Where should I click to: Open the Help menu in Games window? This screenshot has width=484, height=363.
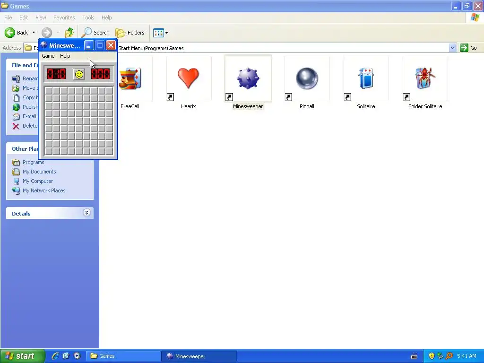(x=106, y=17)
